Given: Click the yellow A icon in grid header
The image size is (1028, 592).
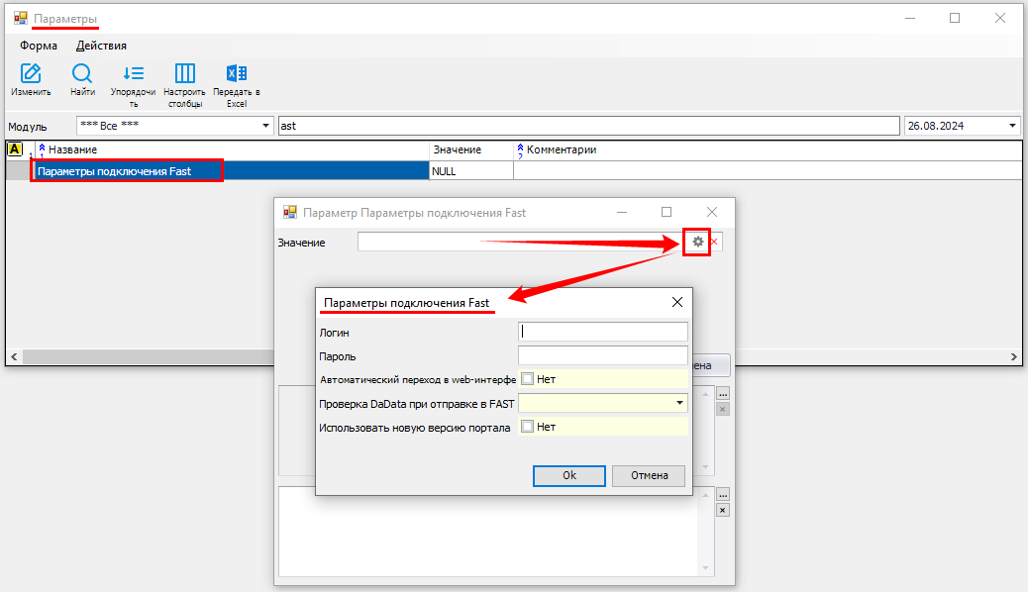Looking at the screenshot, I should [15, 149].
